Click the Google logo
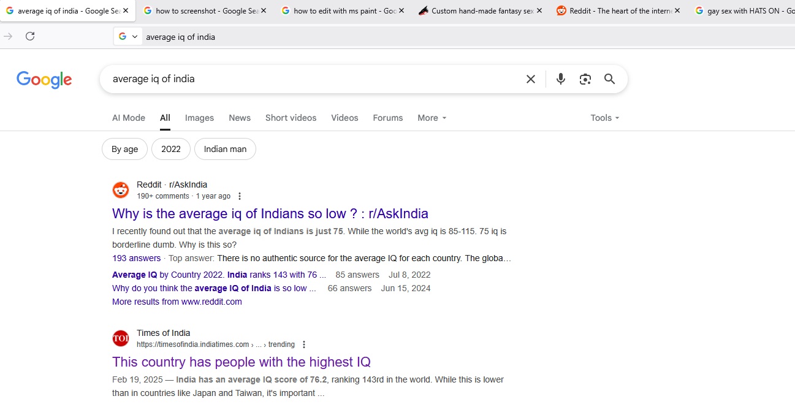The height and width of the screenshot is (415, 795). pyautogui.click(x=44, y=80)
